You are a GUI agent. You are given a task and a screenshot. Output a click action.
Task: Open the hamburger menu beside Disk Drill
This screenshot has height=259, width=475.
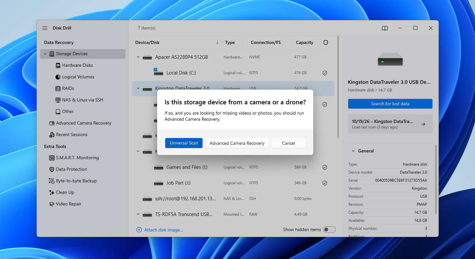click(x=45, y=28)
